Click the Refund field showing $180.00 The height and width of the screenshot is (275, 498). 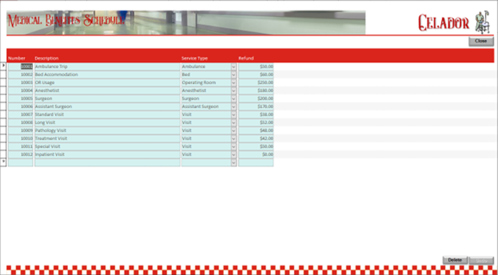pos(256,91)
